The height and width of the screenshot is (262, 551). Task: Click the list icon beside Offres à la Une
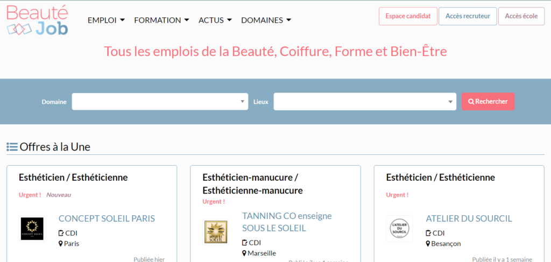click(x=12, y=147)
